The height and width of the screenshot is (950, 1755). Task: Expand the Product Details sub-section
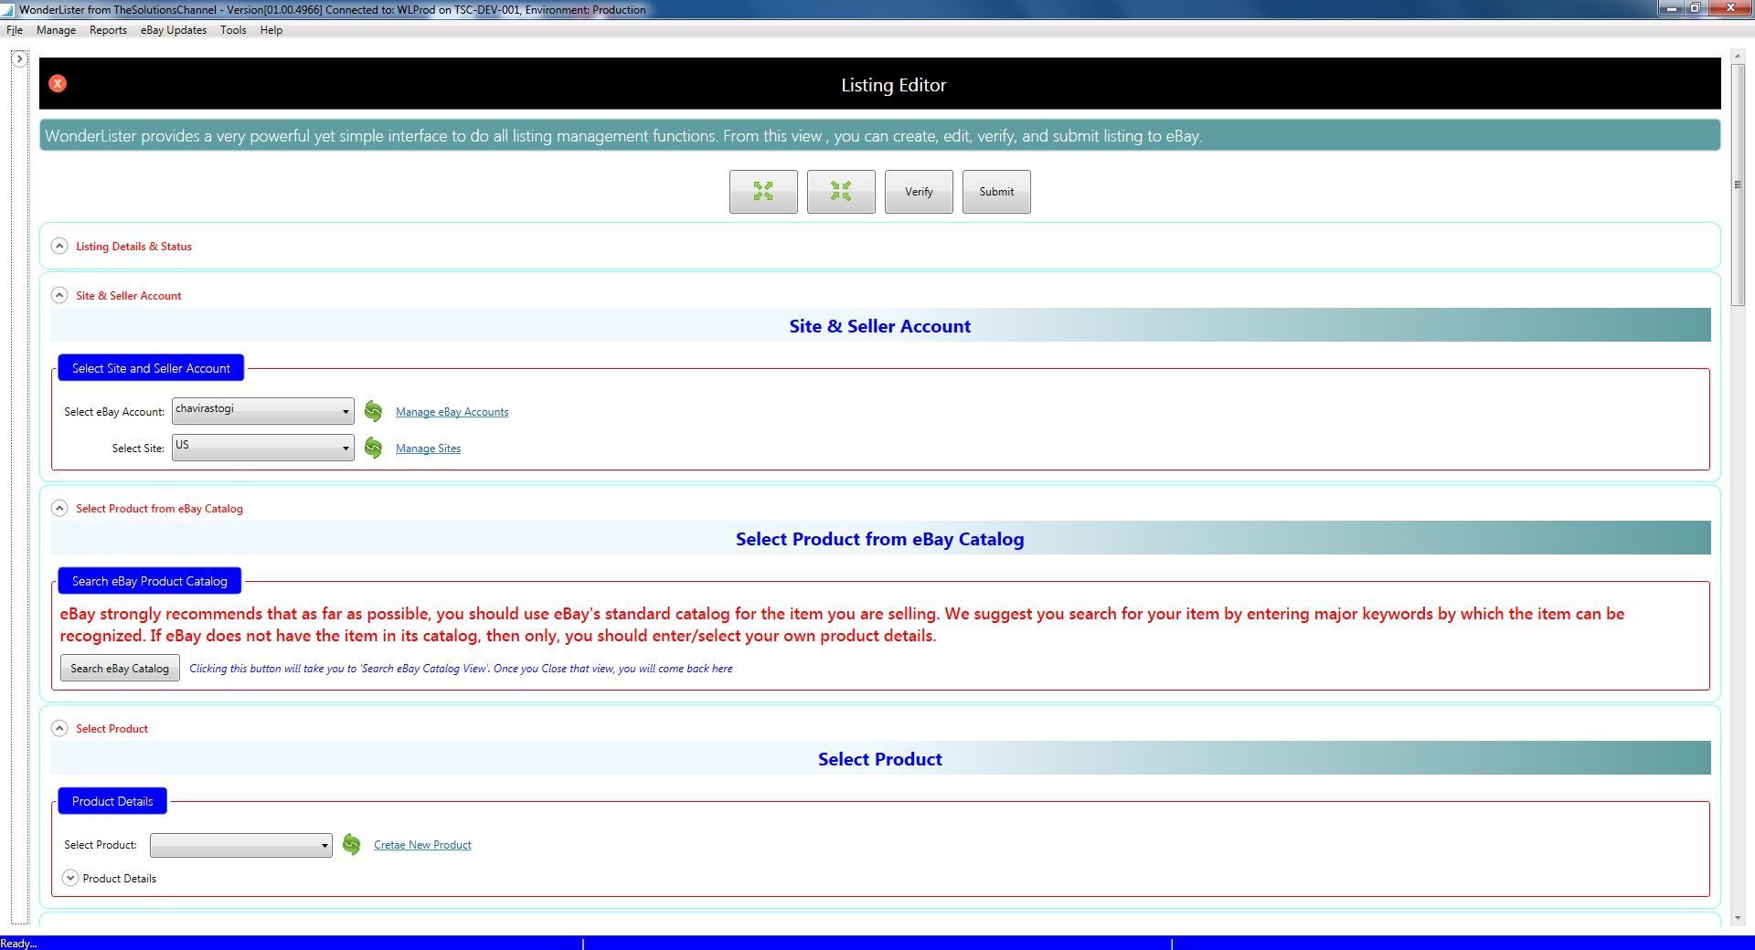(x=70, y=878)
